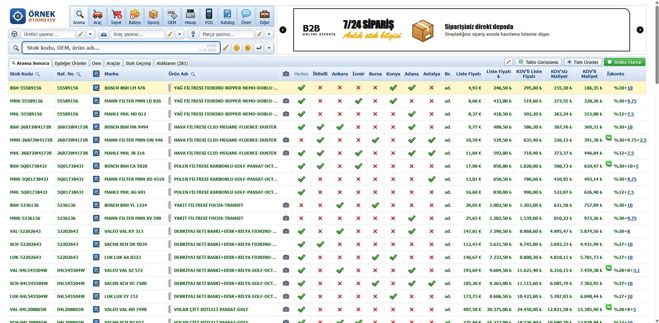Click the Tablo Görünümü button
This screenshot has height=323, width=659.
pos(538,62)
